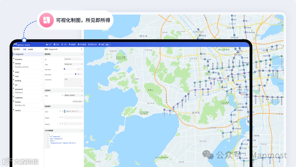Image resolution: width=296 pixels, height=167 pixels.
Task: Click the Pattern input field
Action: click(x=73, y=118)
